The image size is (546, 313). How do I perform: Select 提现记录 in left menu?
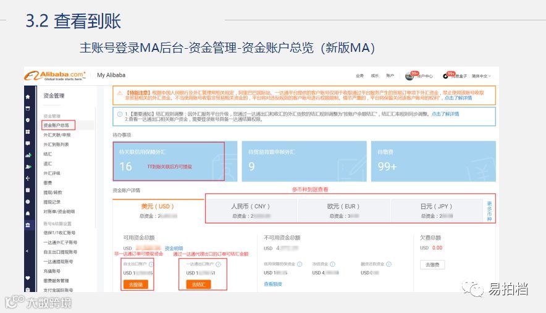[52, 202]
